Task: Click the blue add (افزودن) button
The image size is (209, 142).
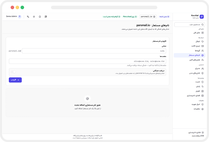Action: tap(15, 80)
